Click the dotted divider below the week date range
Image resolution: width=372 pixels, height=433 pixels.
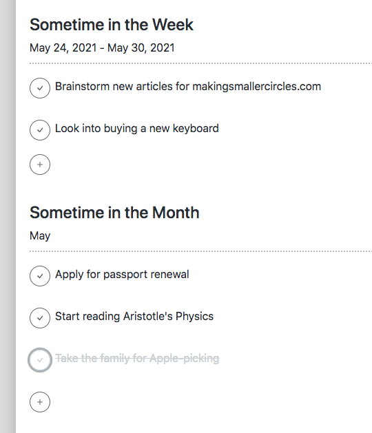tap(200, 63)
